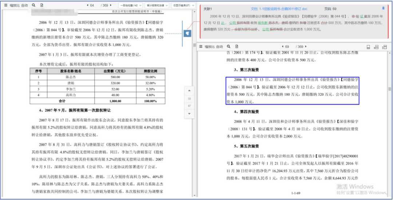Open linked file 1-1招股说明书-合稿0611修订.doc

click(279, 9)
